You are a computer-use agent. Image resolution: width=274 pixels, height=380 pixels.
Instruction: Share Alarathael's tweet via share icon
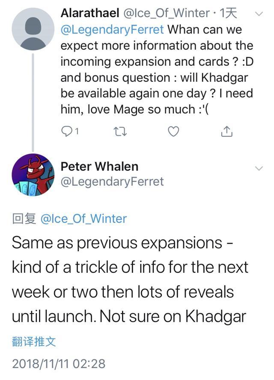point(226,132)
